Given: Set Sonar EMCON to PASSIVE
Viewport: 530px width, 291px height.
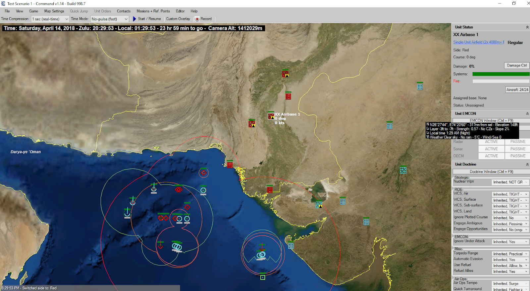Looking at the screenshot, I should pyautogui.click(x=518, y=149).
